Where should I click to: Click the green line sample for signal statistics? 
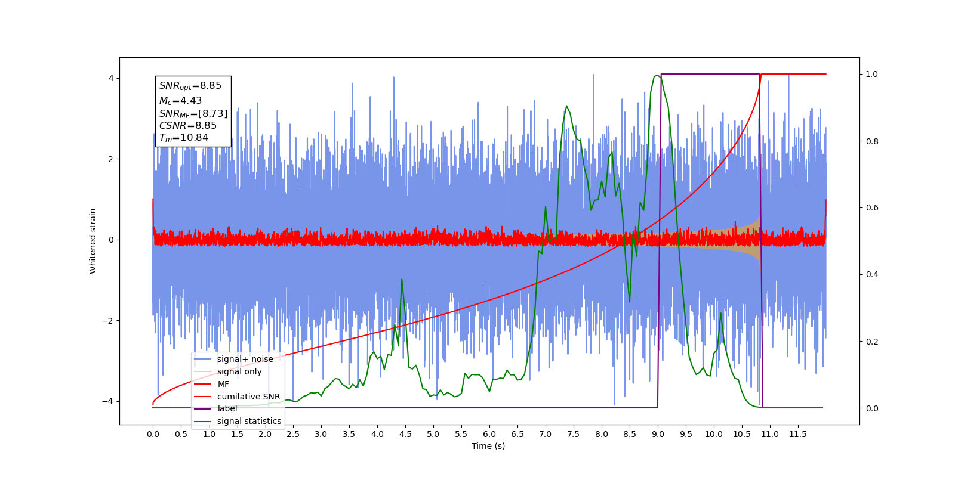pyautogui.click(x=203, y=421)
